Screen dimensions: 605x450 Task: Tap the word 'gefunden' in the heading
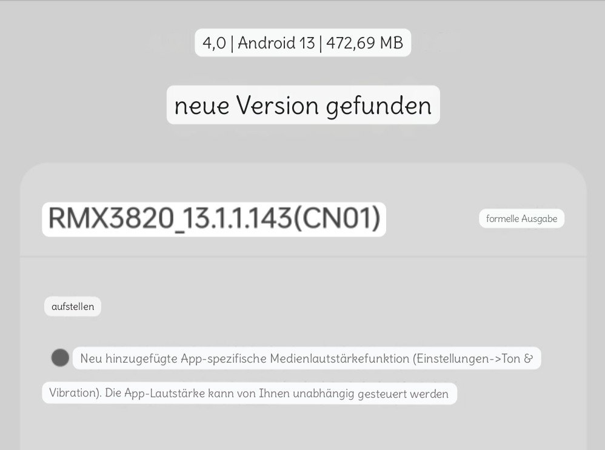pos(379,105)
